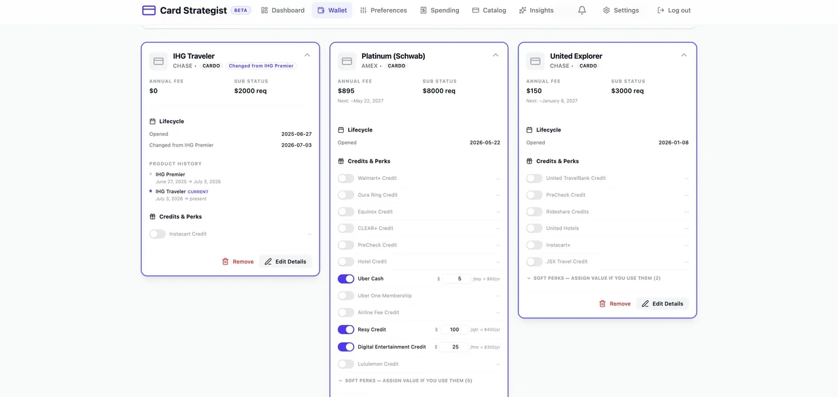Click the gift icon beside IHG Credits & Perks

coord(153,216)
